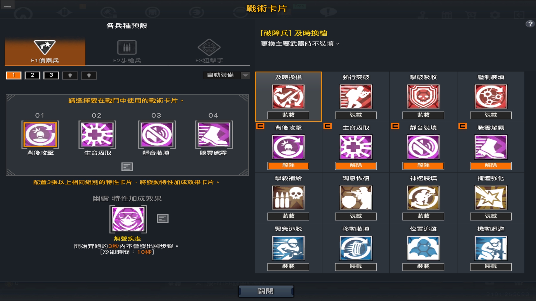Click the help question mark icon

coord(530,24)
